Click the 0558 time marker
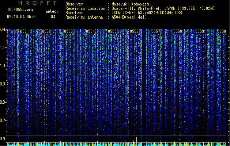This screenshot has width=230, height=146. [178, 31]
